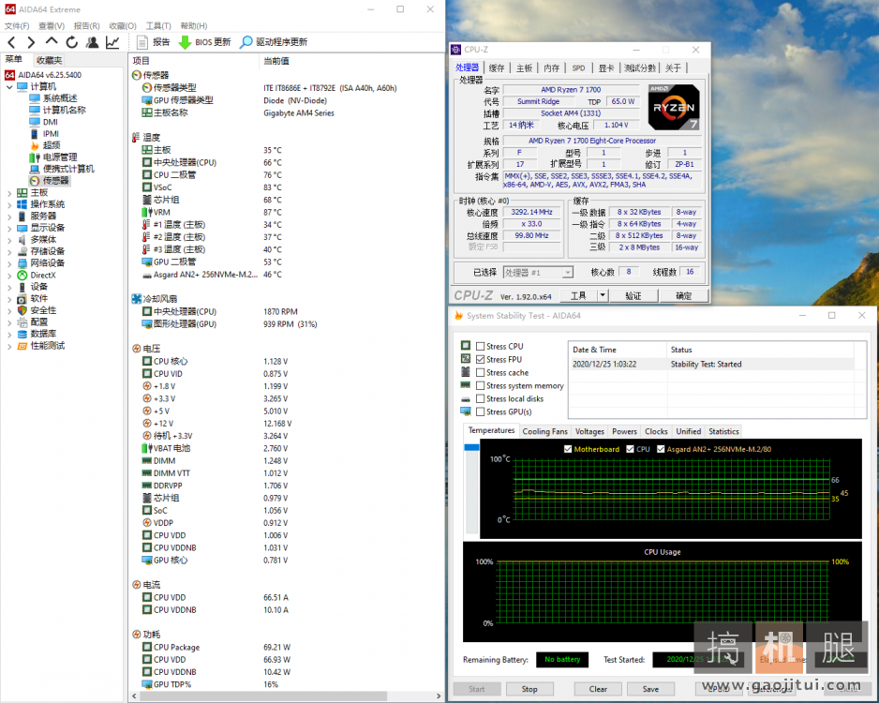Click the AIDA64 Refresh icon
This screenshot has height=703, width=879.
[x=72, y=42]
